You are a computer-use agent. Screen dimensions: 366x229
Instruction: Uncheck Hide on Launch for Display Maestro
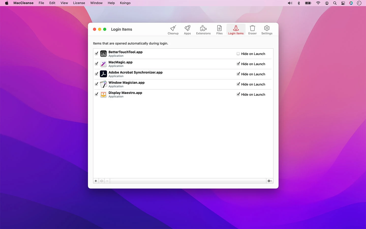coord(238,94)
